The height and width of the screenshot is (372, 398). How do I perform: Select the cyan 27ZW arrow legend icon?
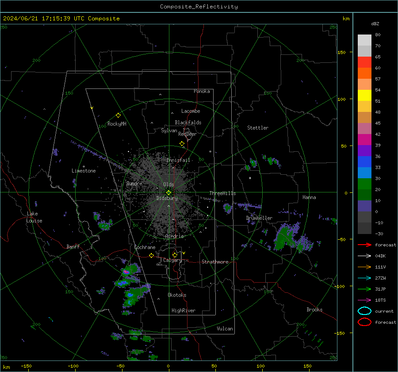364,278
